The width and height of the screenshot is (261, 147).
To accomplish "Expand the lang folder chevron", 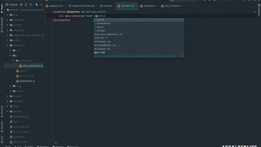I will [10, 86].
